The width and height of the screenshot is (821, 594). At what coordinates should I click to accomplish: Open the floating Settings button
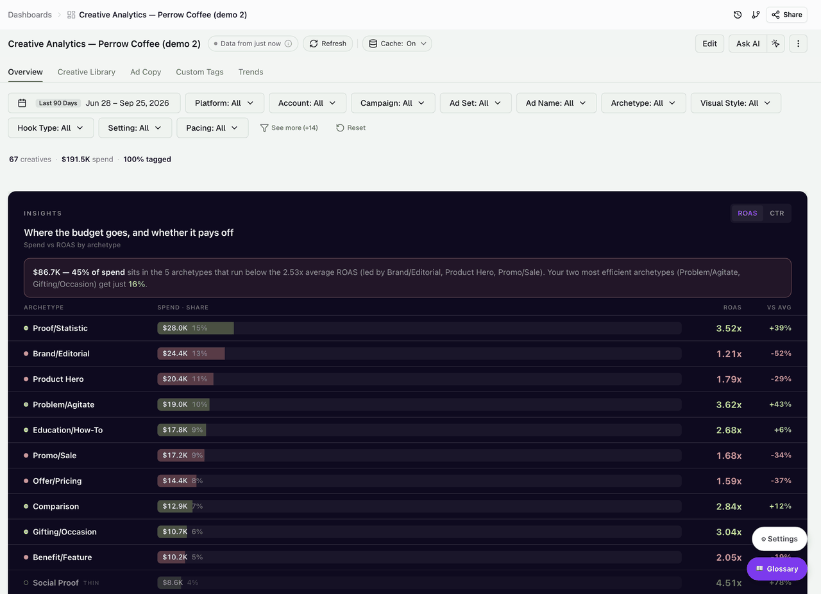pyautogui.click(x=779, y=539)
